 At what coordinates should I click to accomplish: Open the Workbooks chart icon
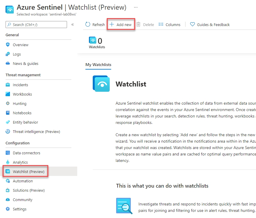8,94
